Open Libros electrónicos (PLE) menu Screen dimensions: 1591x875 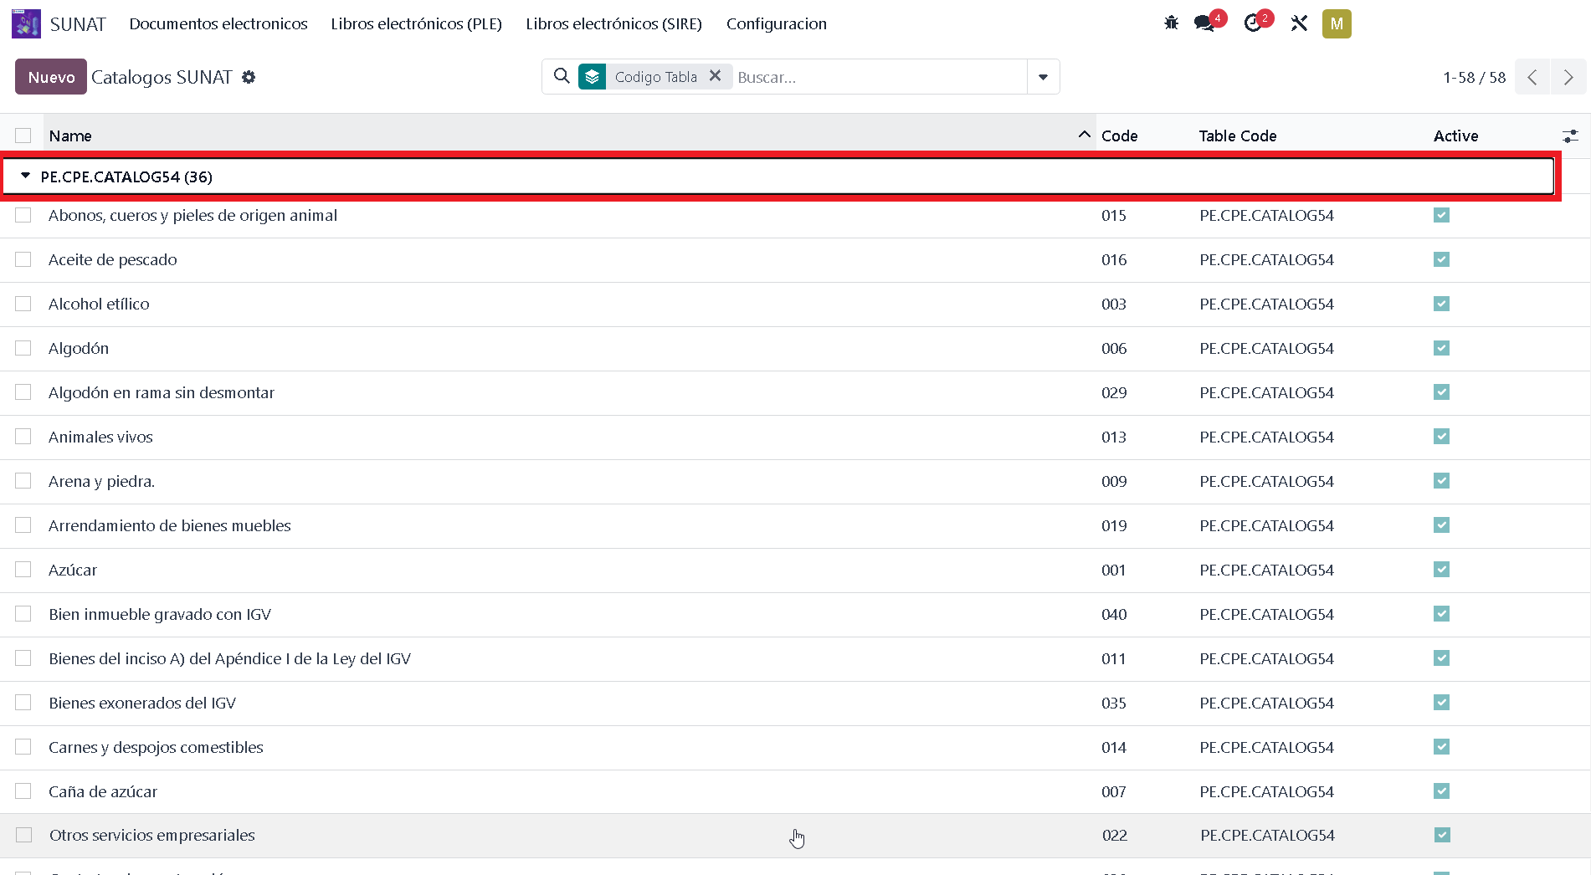[416, 23]
